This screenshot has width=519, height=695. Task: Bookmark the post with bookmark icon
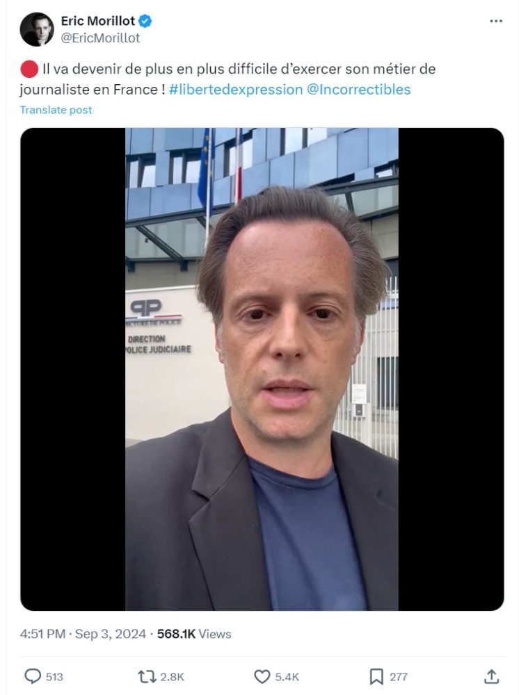tap(376, 677)
